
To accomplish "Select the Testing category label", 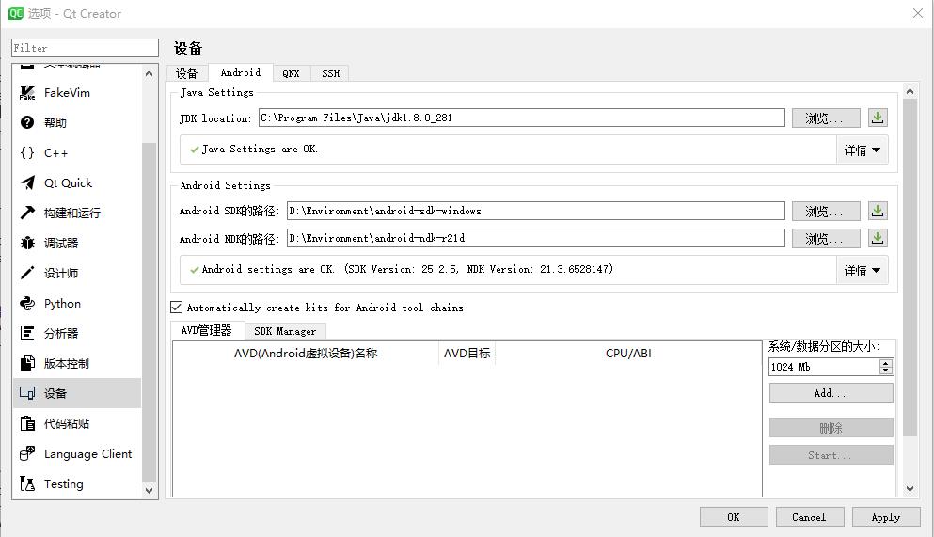I will click(x=63, y=483).
